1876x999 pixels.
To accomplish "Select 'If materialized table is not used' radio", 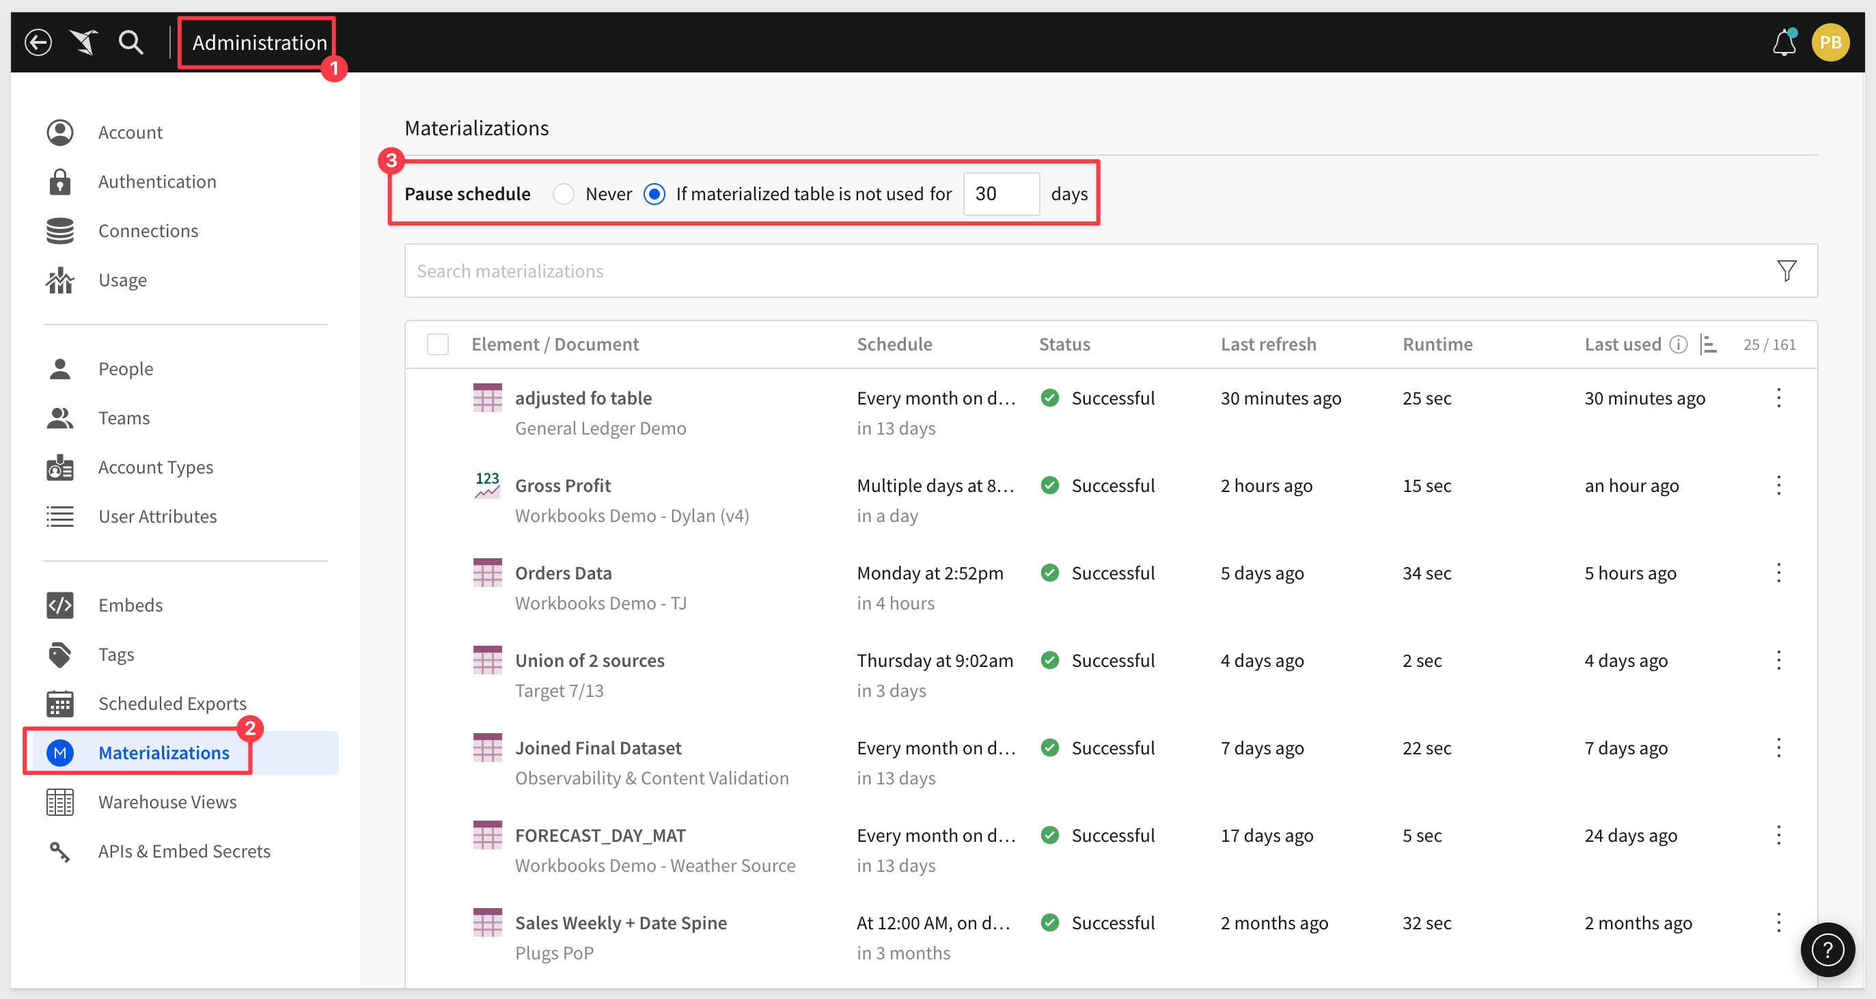I will point(654,194).
